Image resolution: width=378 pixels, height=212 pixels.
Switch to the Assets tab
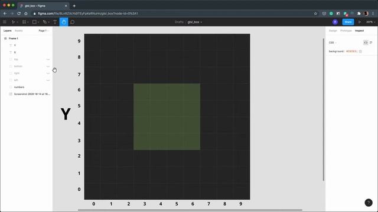pyautogui.click(x=18, y=31)
